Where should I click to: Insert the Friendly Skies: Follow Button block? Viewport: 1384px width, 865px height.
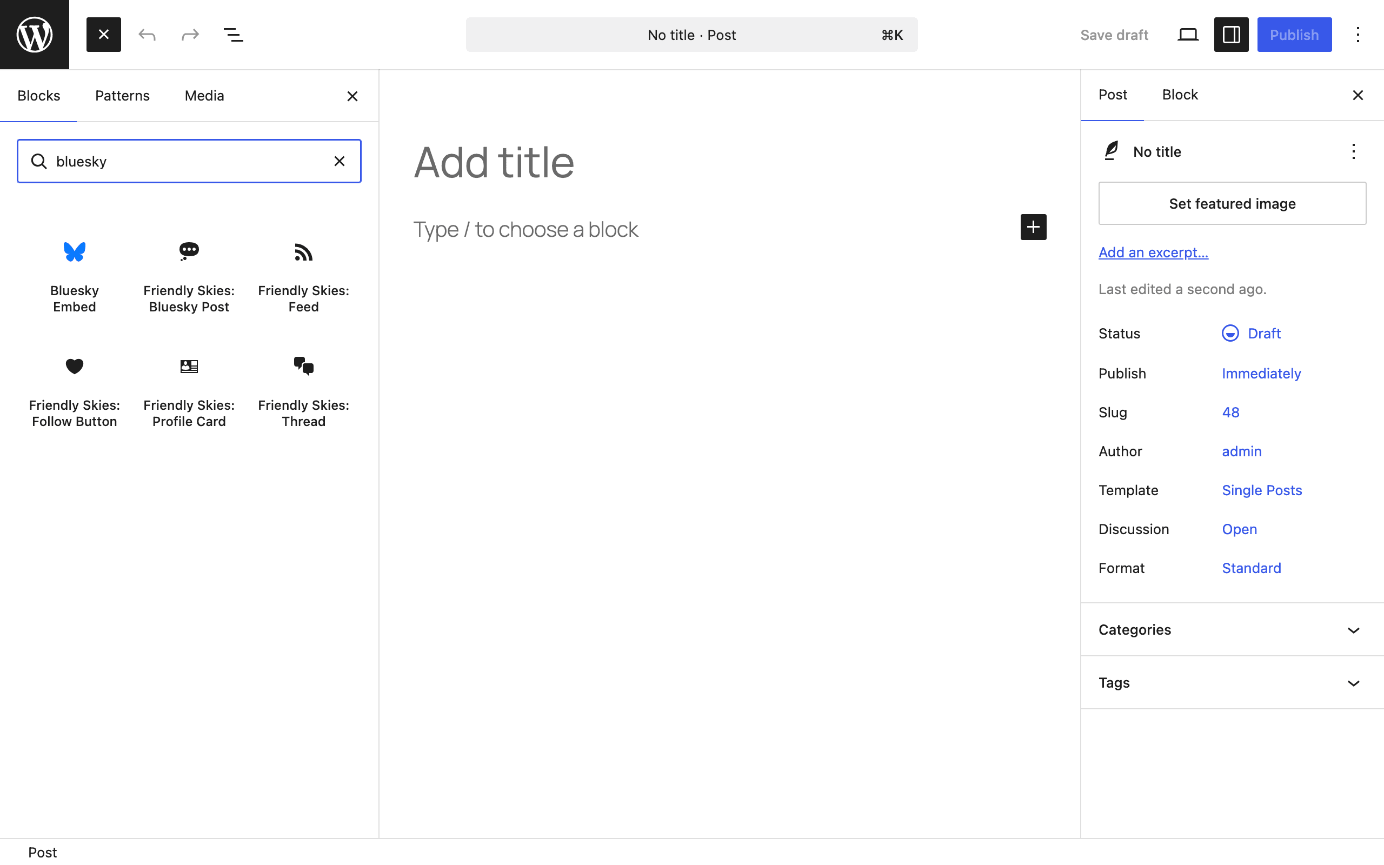click(x=75, y=391)
